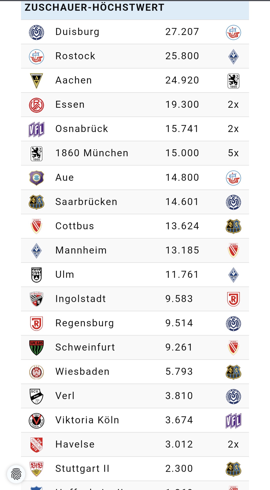Tap the Erzgebirge Aue crest
270x490 pixels.
[x=36, y=178]
